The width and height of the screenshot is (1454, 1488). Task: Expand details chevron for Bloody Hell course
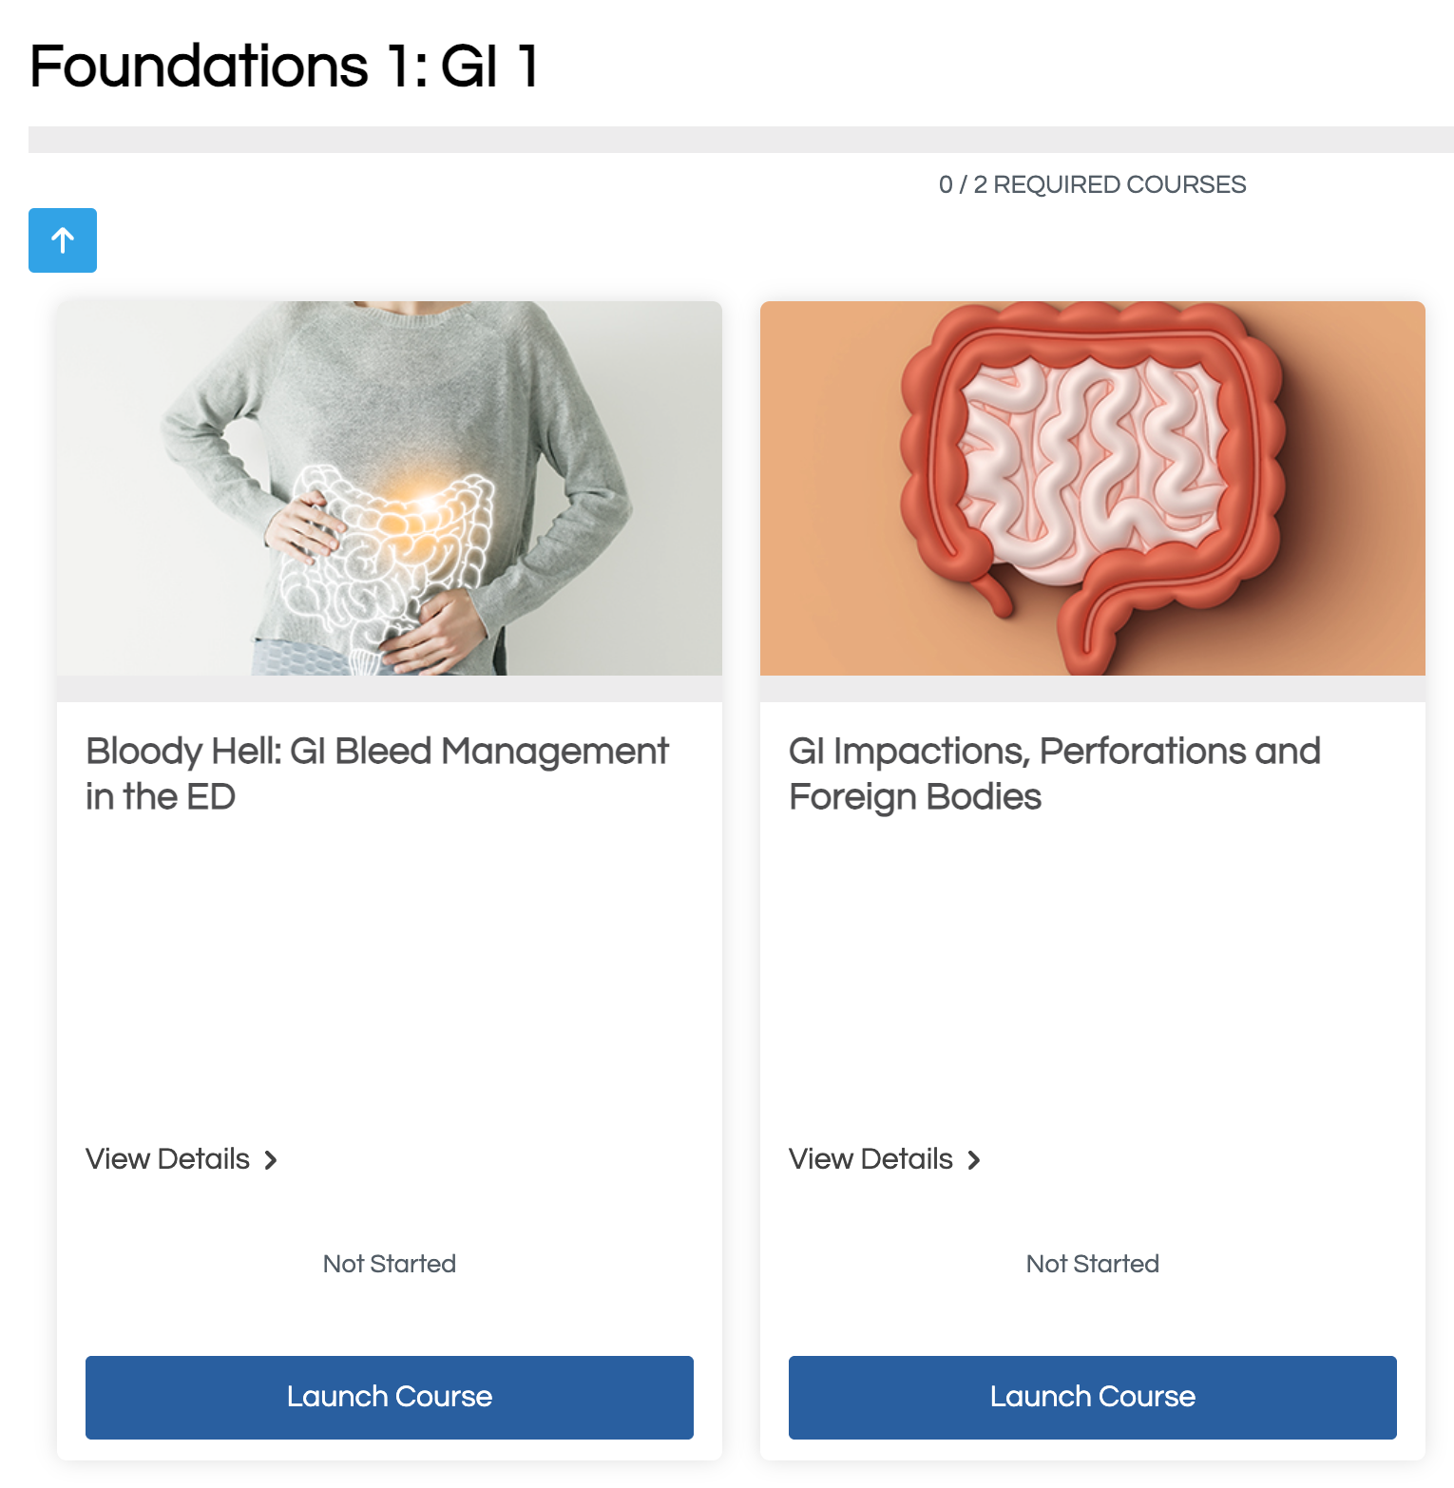[x=271, y=1160]
